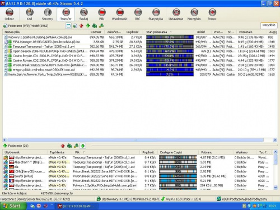
Task: Select the Akai-chan user row
Action: [x=138, y=162]
